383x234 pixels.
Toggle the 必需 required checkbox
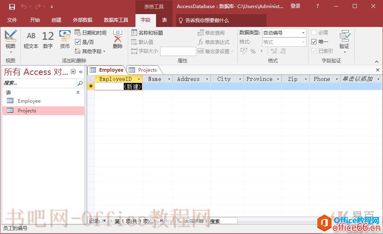click(314, 33)
